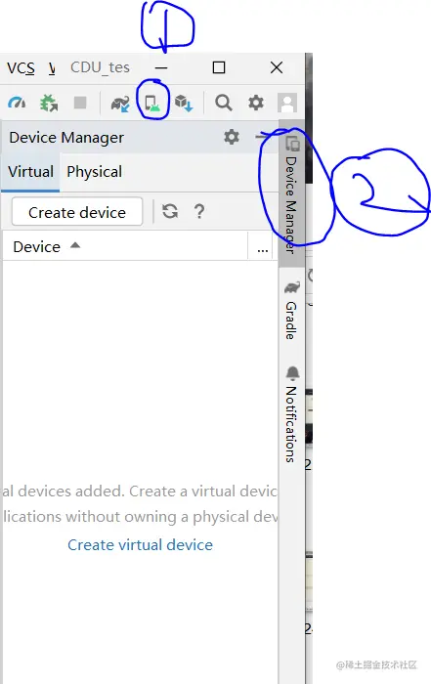
Task: Open IDE settings gear in toolbar
Action: point(256,103)
